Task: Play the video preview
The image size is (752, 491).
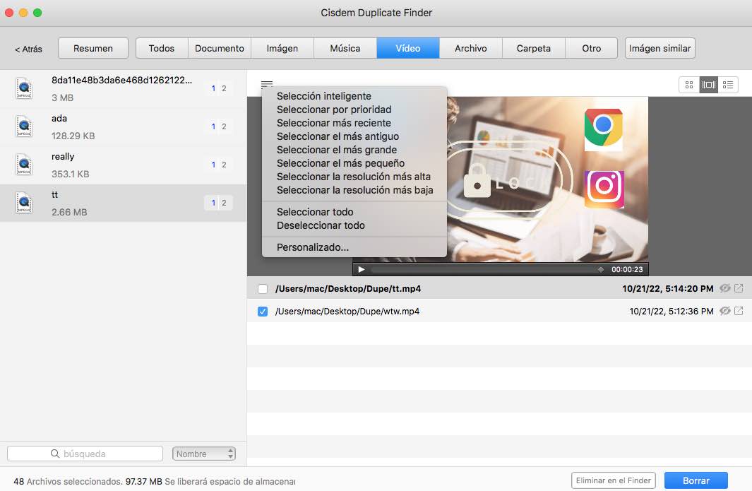Action: [x=361, y=269]
